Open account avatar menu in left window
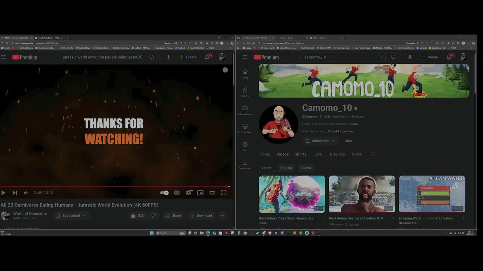The width and height of the screenshot is (483, 271). pyautogui.click(x=222, y=57)
